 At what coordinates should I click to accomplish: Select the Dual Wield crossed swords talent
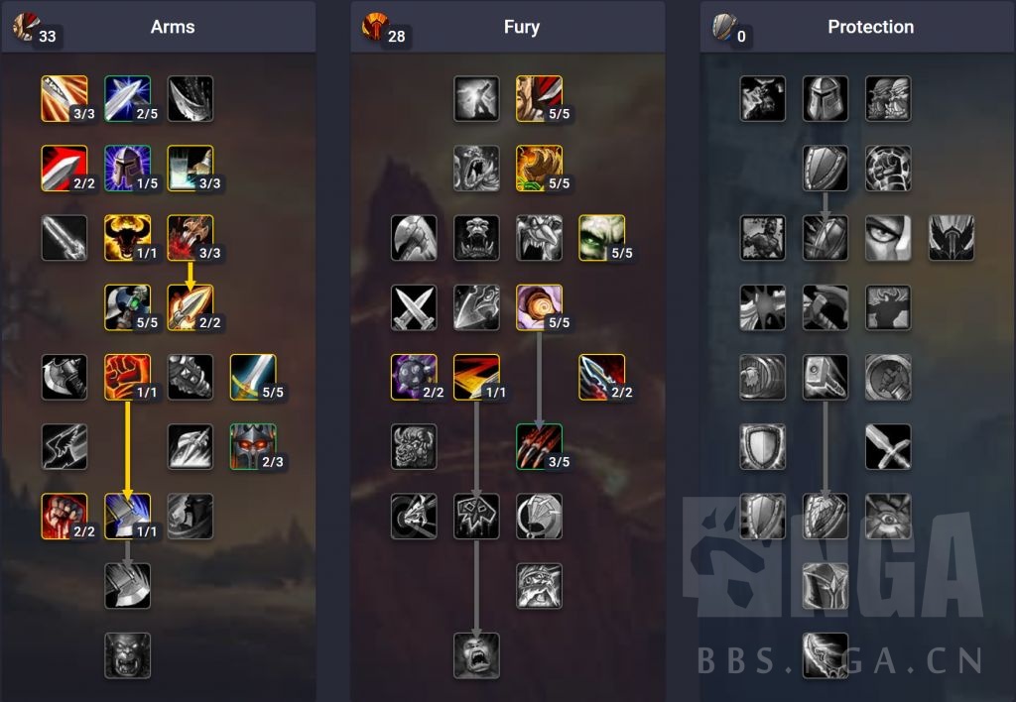414,307
